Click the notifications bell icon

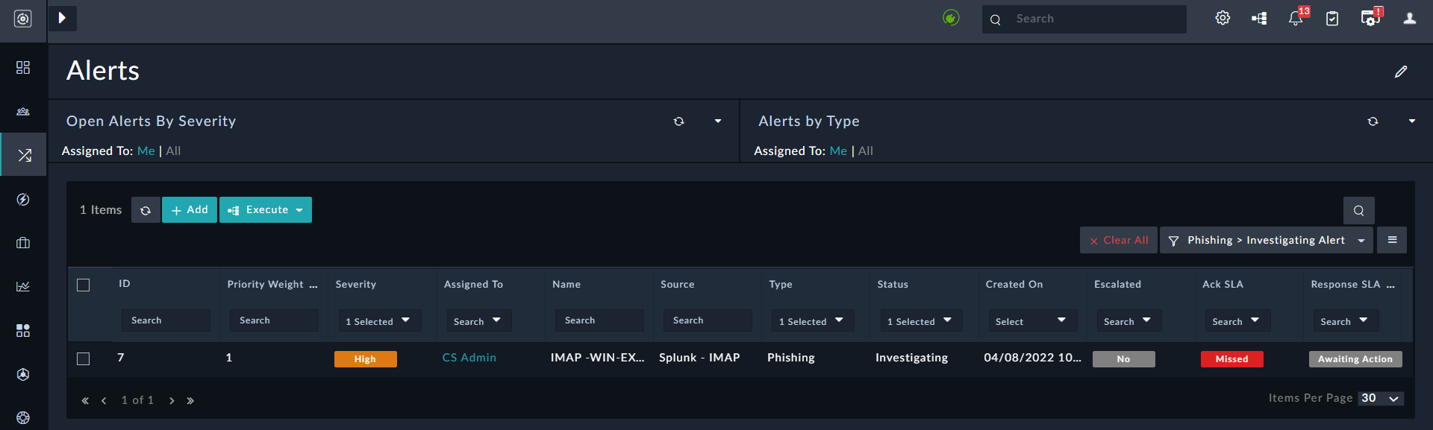coord(1296,19)
